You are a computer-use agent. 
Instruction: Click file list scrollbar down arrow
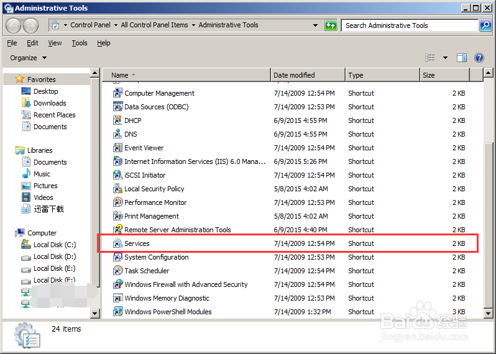point(488,313)
